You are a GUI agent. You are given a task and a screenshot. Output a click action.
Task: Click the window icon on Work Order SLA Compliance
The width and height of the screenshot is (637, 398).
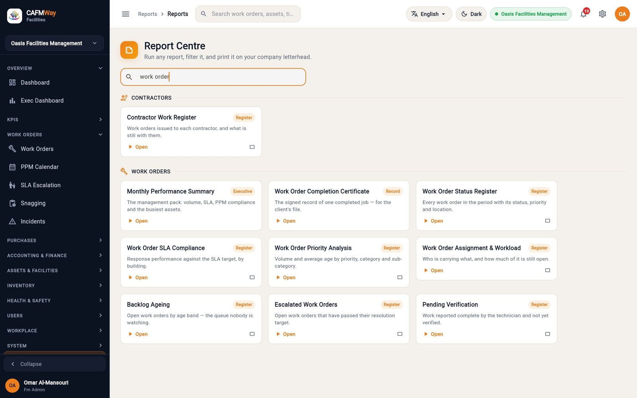(252, 277)
